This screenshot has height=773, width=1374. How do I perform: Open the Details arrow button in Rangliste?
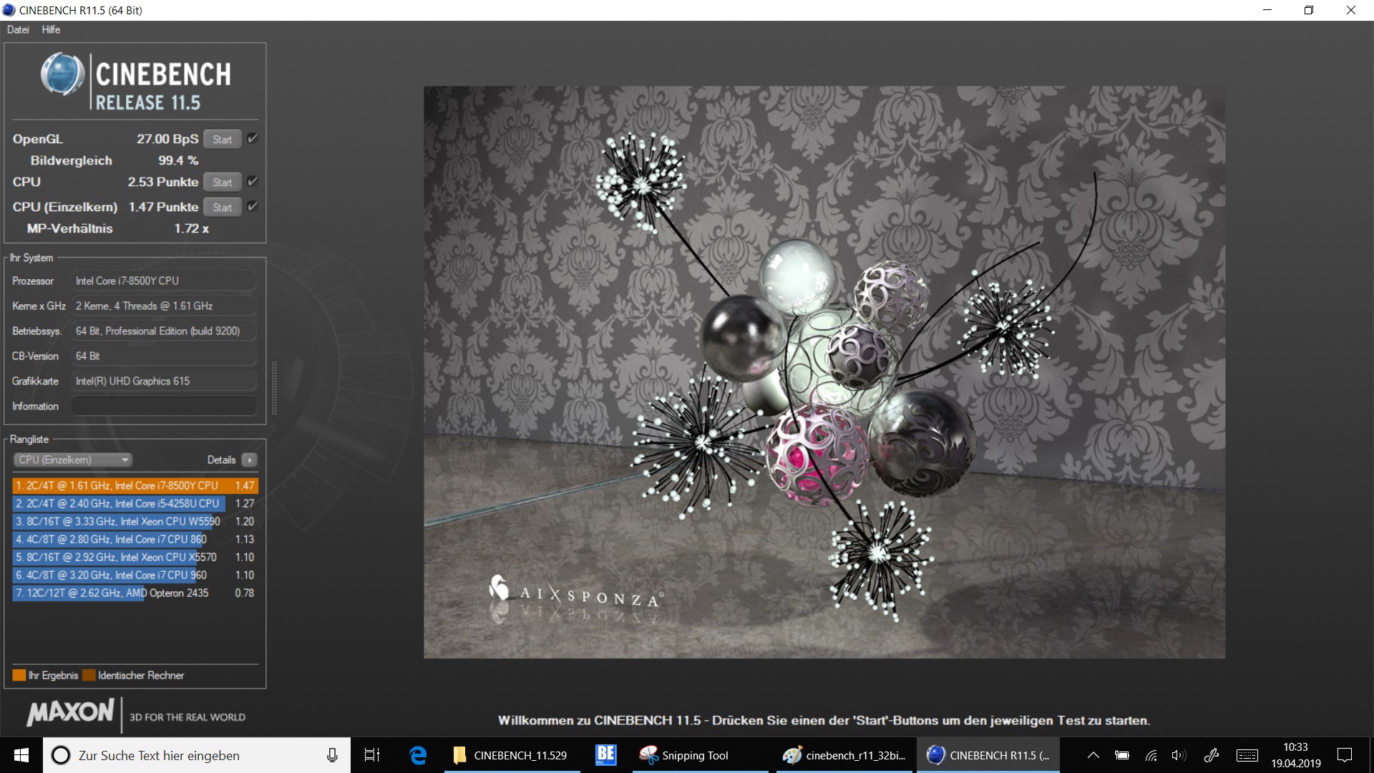tap(249, 460)
